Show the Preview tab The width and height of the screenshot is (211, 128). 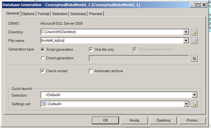(96, 14)
